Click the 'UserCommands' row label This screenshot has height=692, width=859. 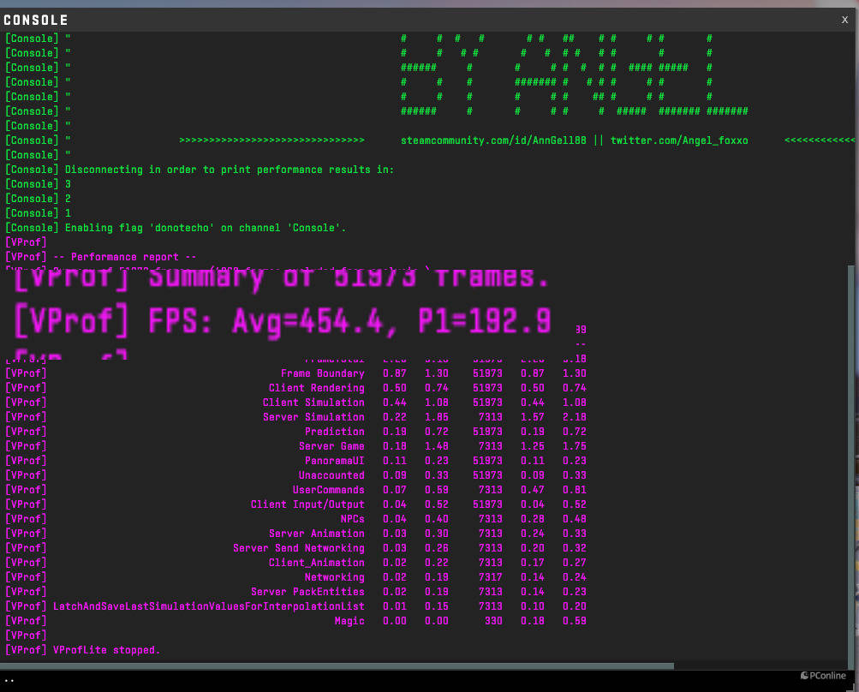329,490
